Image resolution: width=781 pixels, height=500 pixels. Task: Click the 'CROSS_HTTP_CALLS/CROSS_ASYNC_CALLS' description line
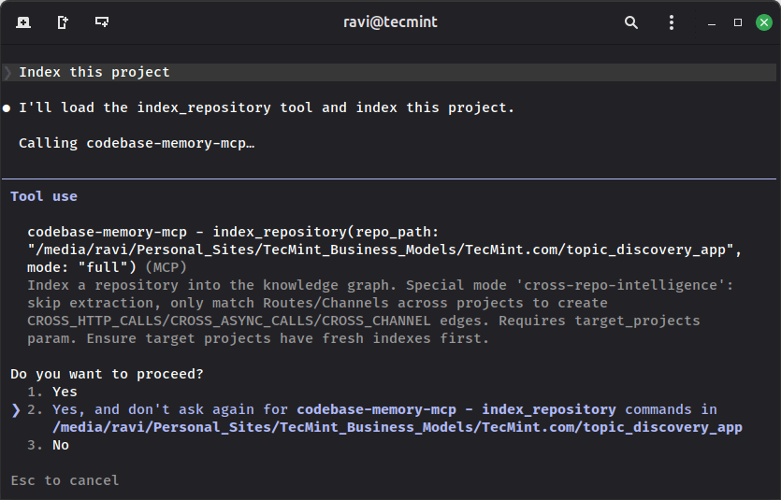(x=364, y=321)
